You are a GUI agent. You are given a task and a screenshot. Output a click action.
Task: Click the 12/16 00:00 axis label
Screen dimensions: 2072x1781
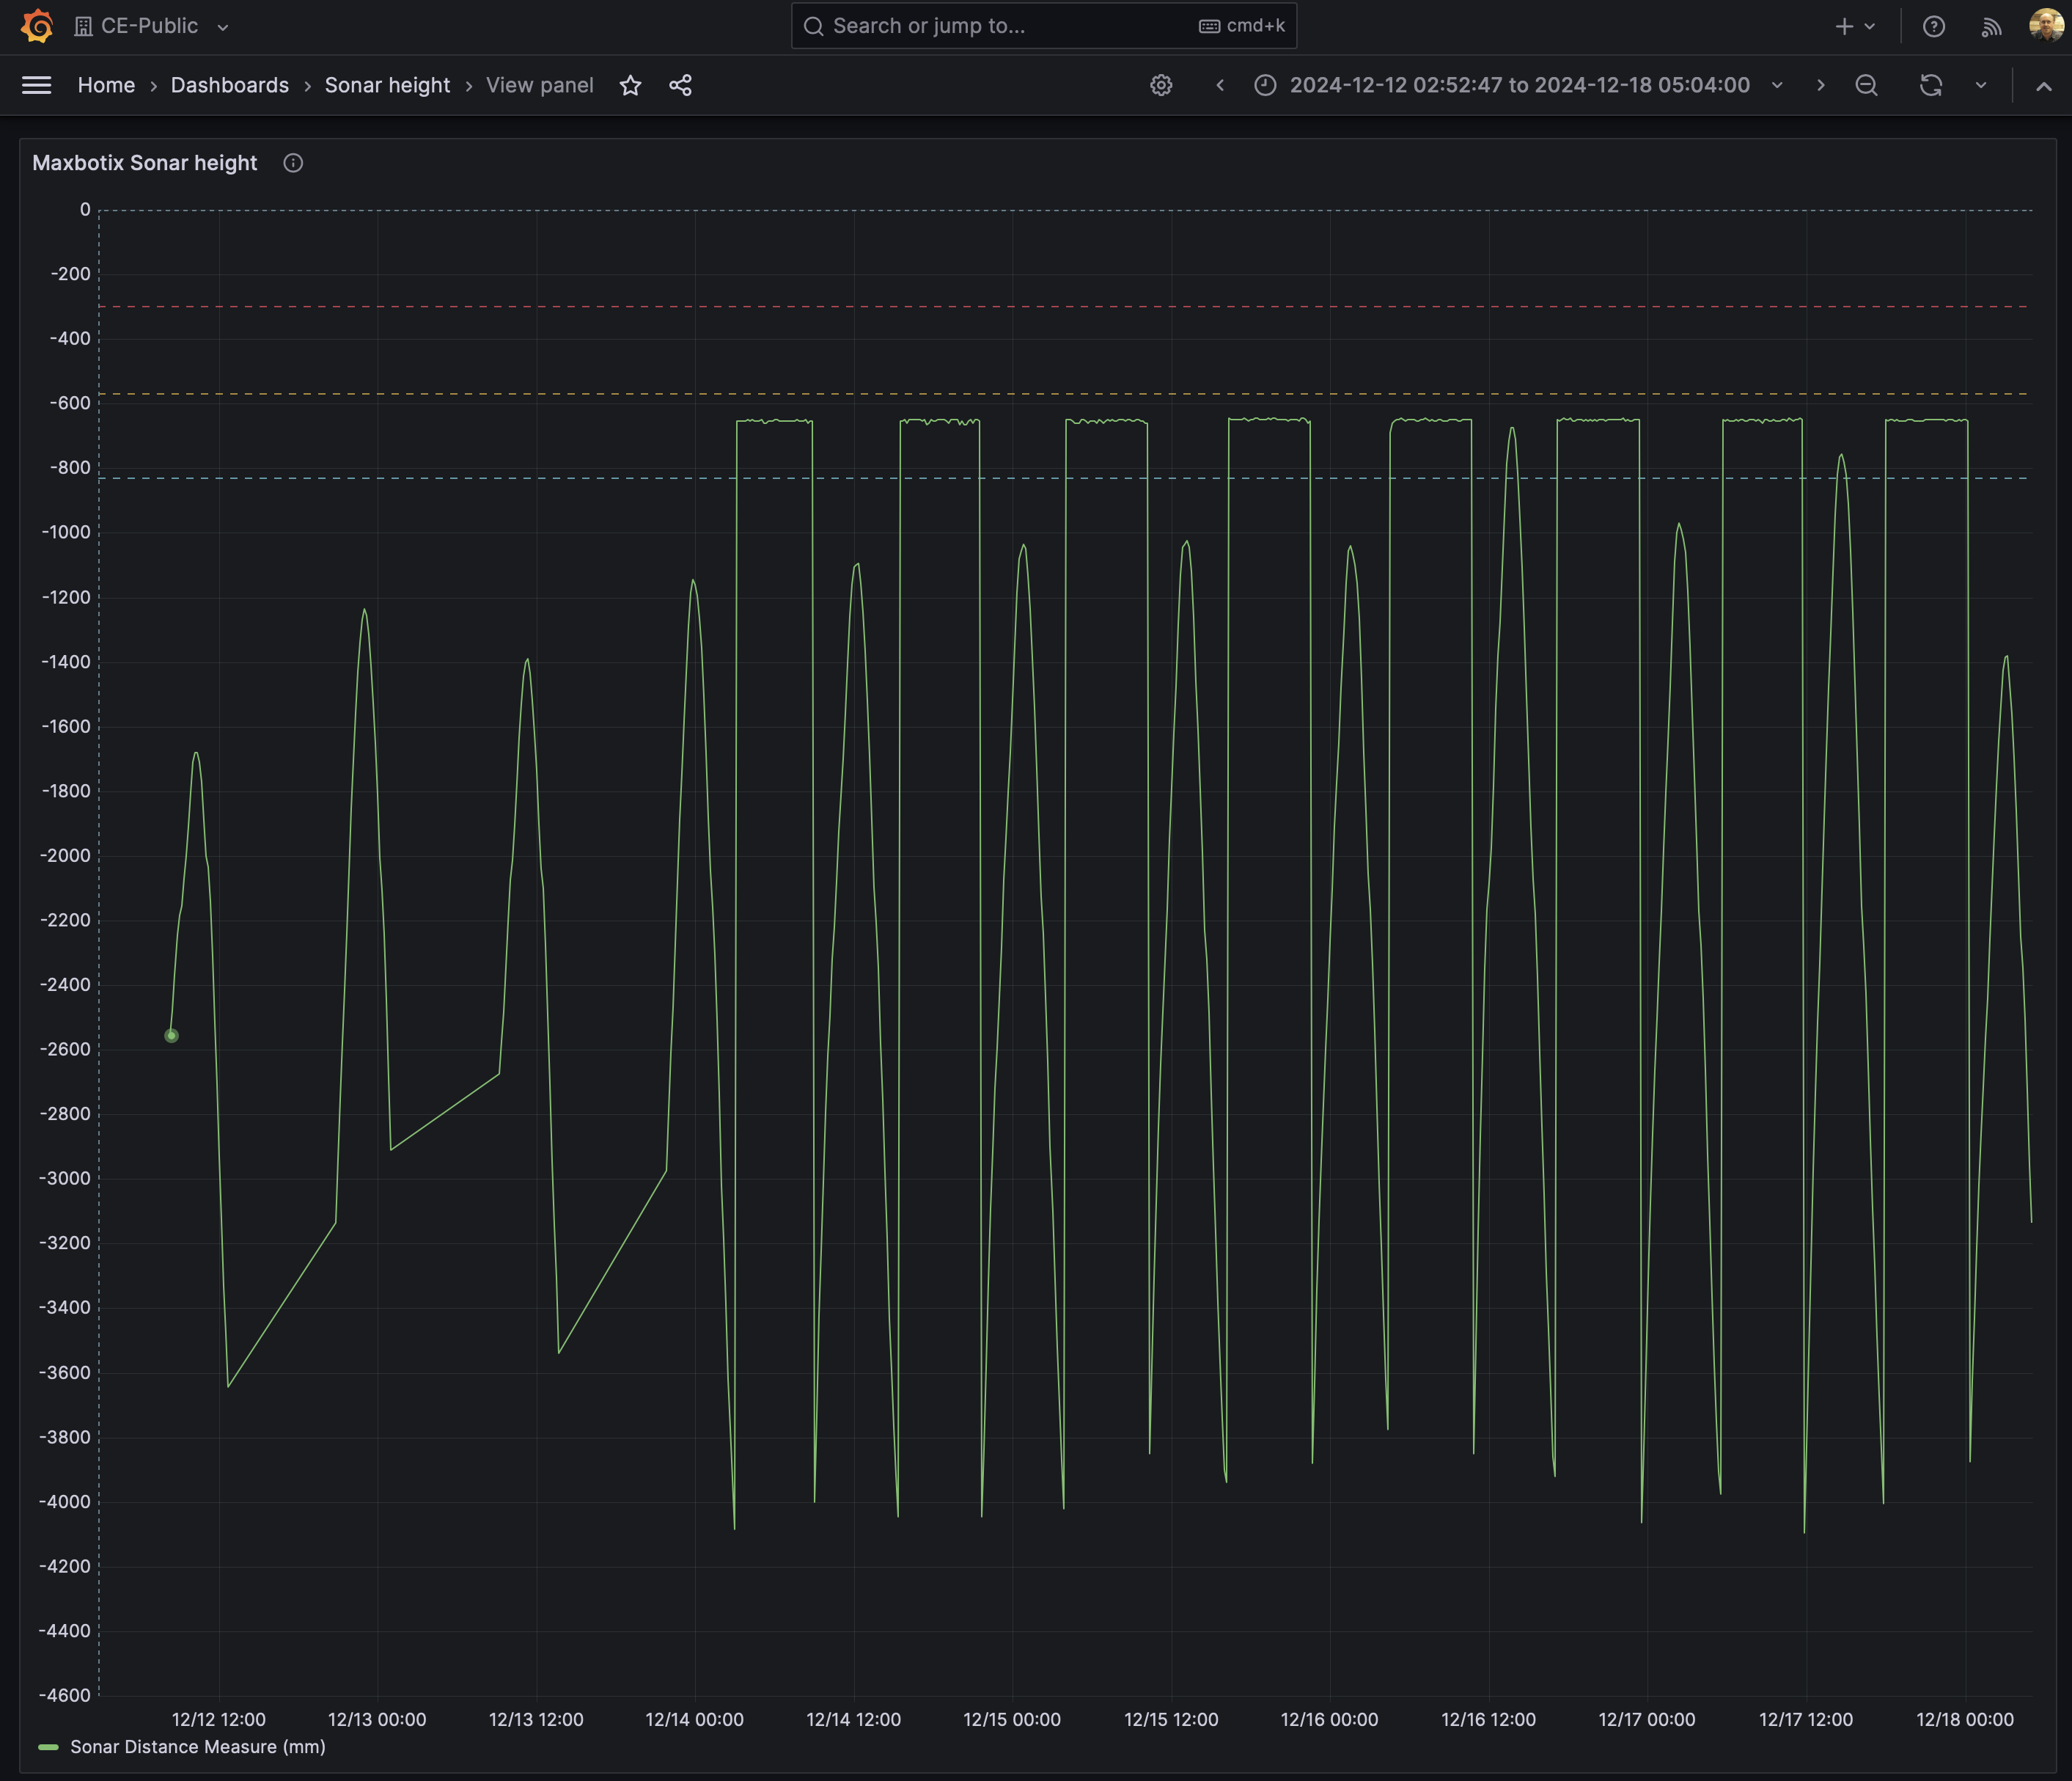[x=1329, y=1719]
